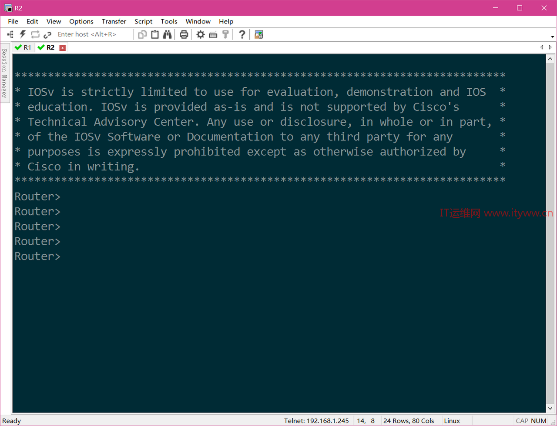Viewport: 557px width, 426px height.
Task: Open the Edit menu
Action: tap(32, 21)
